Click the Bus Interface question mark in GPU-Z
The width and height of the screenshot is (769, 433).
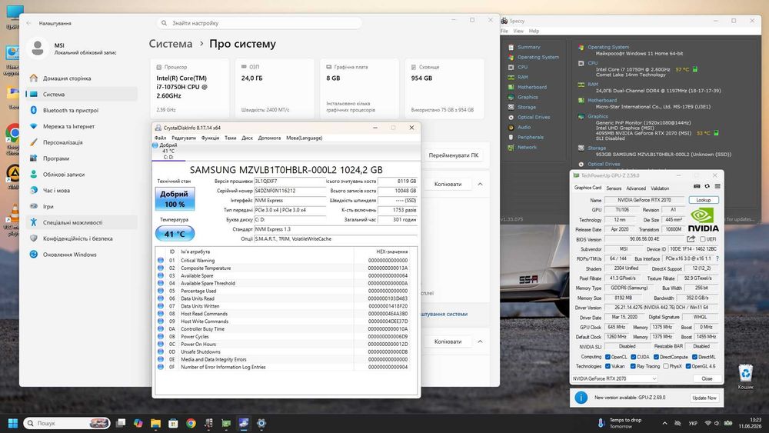pos(717,258)
